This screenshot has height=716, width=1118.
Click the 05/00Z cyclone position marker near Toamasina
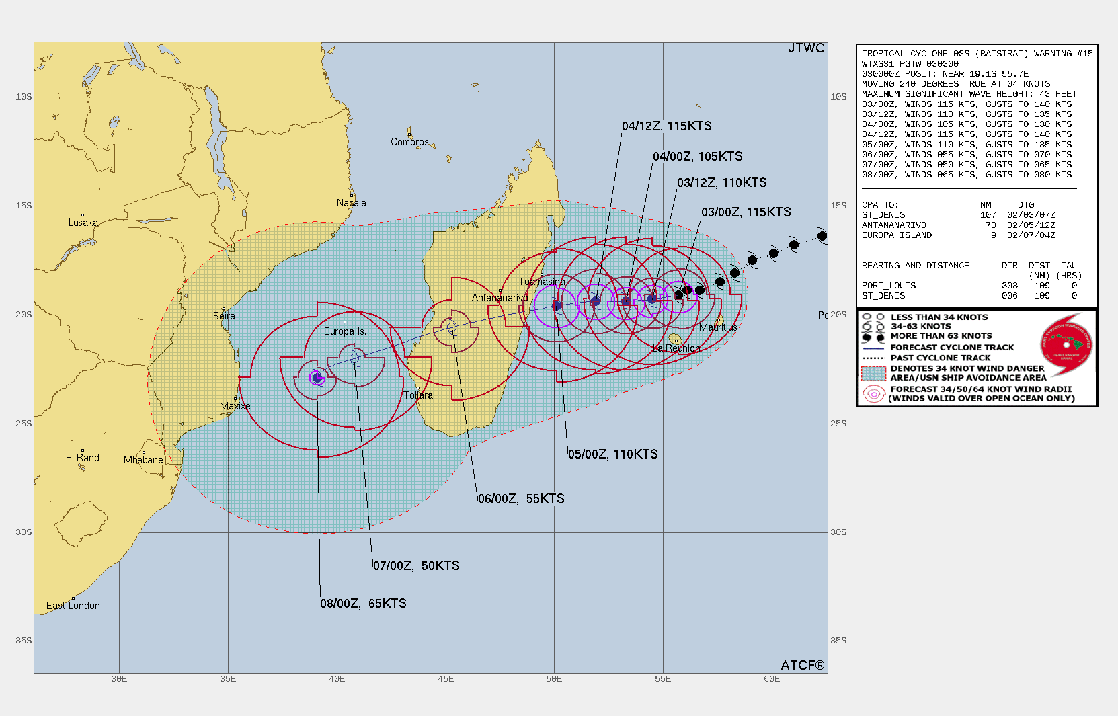[x=557, y=306]
